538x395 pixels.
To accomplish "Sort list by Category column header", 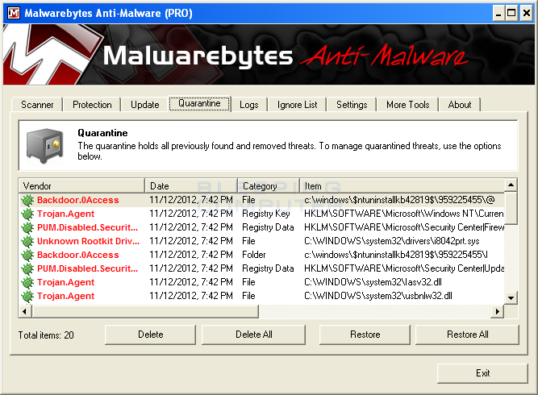I will (x=269, y=186).
